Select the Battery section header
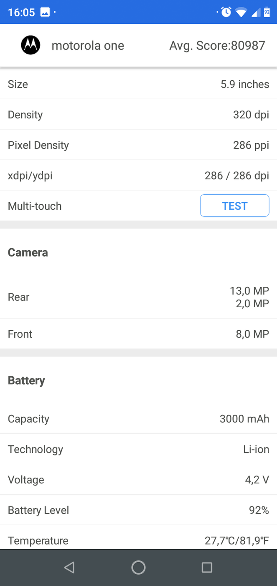Screen dimensions: 277x586 point(26,380)
